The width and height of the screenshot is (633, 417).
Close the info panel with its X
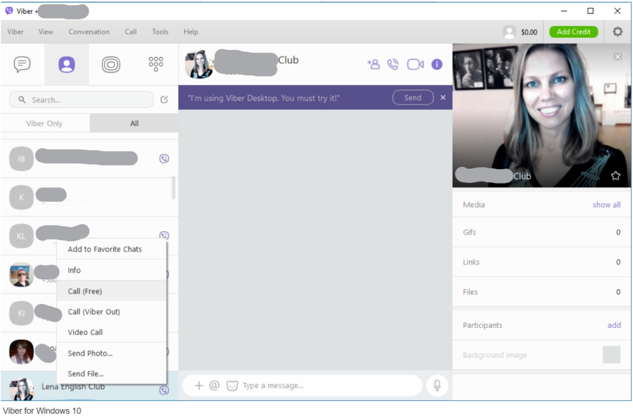(618, 56)
